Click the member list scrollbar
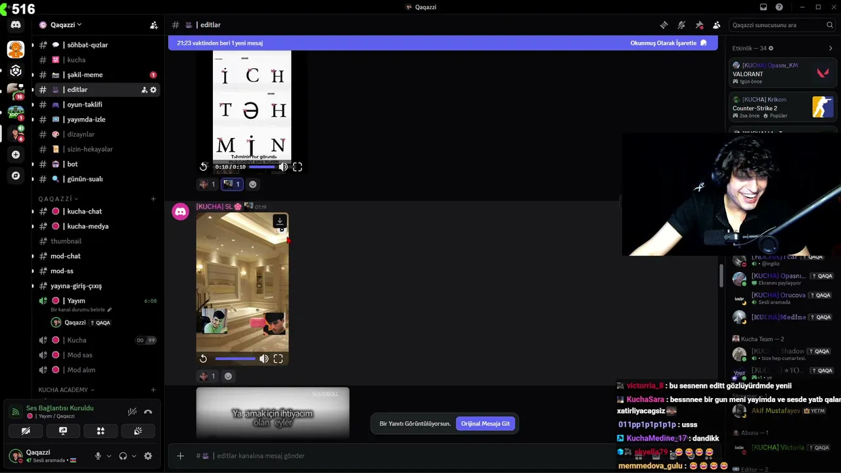This screenshot has height=473, width=841. tap(722, 276)
